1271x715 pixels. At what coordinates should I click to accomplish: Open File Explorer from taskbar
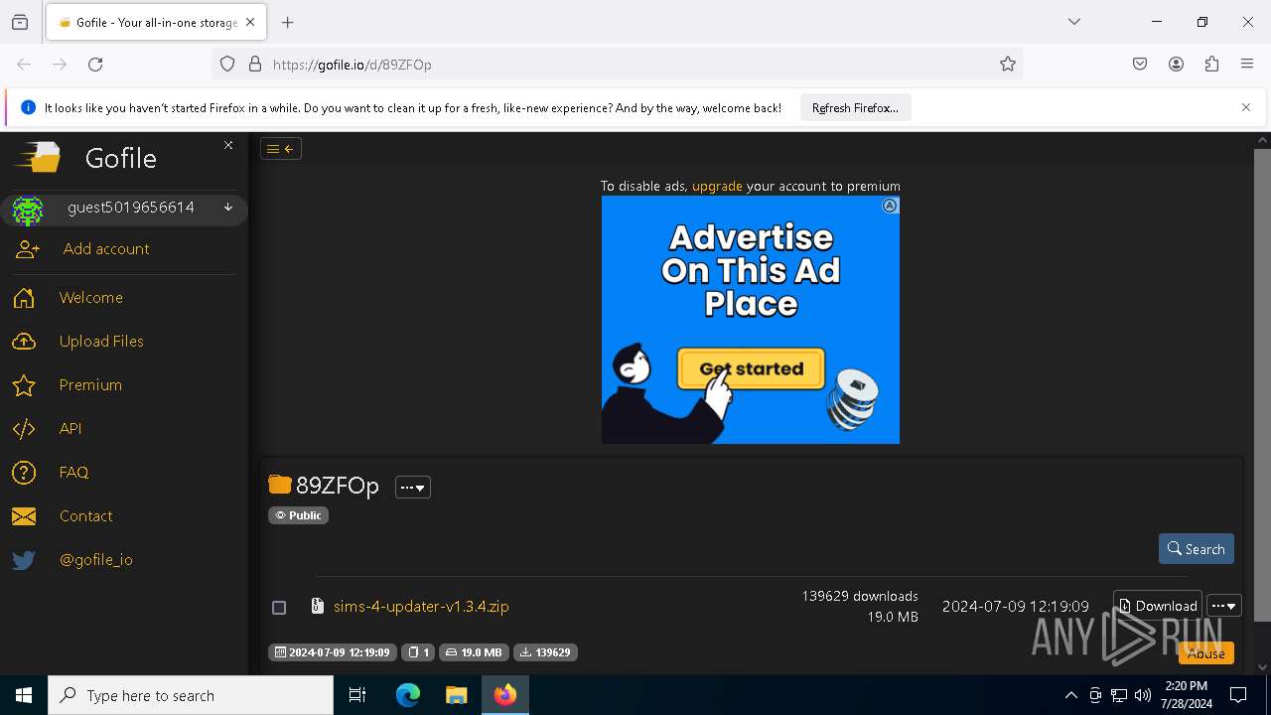click(x=456, y=695)
